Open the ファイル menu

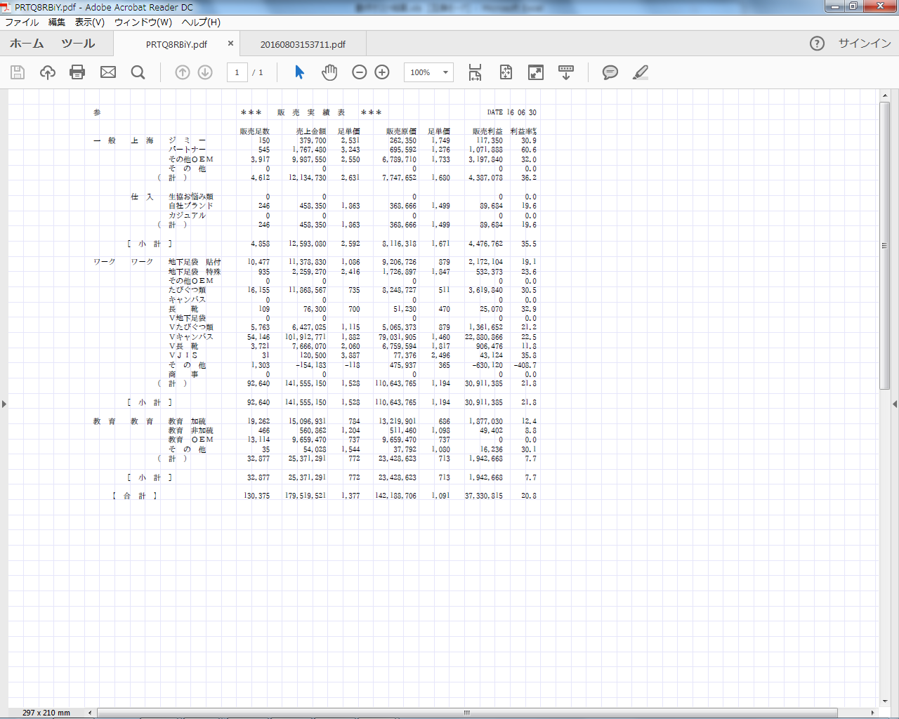click(x=22, y=22)
